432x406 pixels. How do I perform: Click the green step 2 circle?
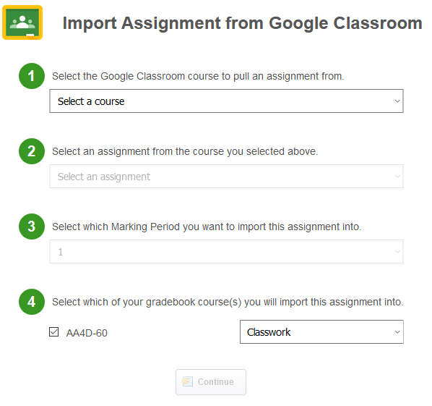click(x=32, y=151)
